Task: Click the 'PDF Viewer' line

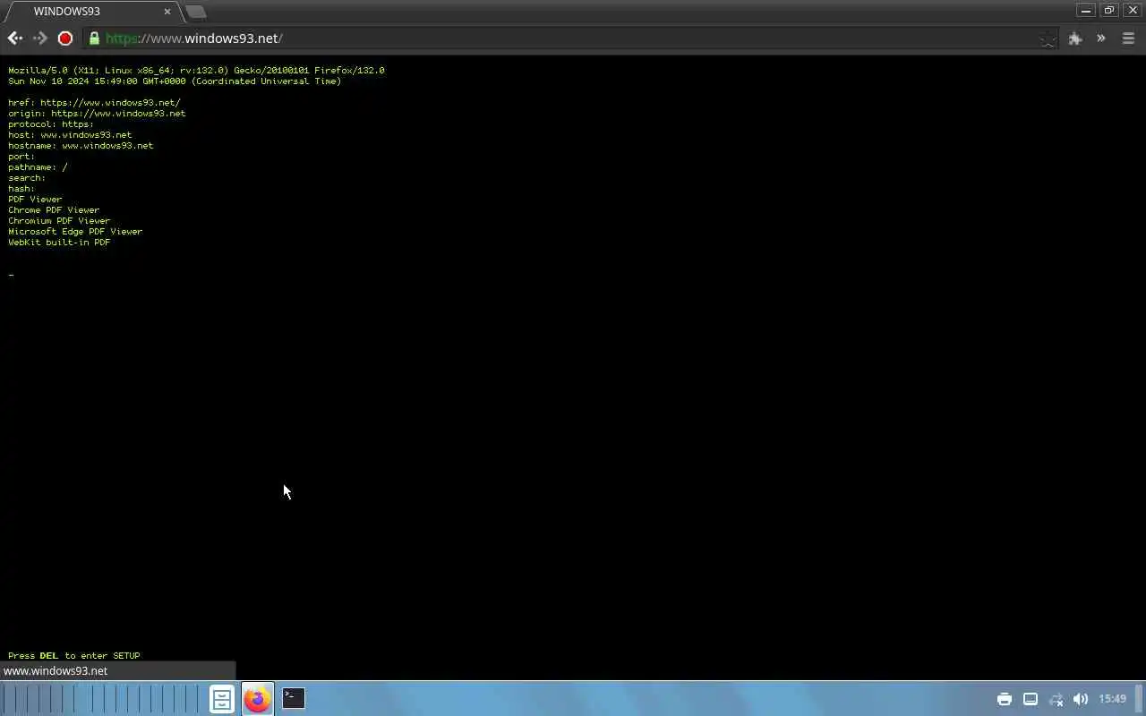Action: pos(35,200)
